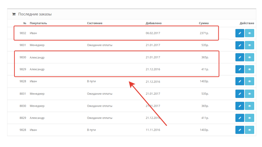Viewport: 262px width, 147px height.
Task: Edit order 9830 via the pencil icon
Action: point(240,57)
